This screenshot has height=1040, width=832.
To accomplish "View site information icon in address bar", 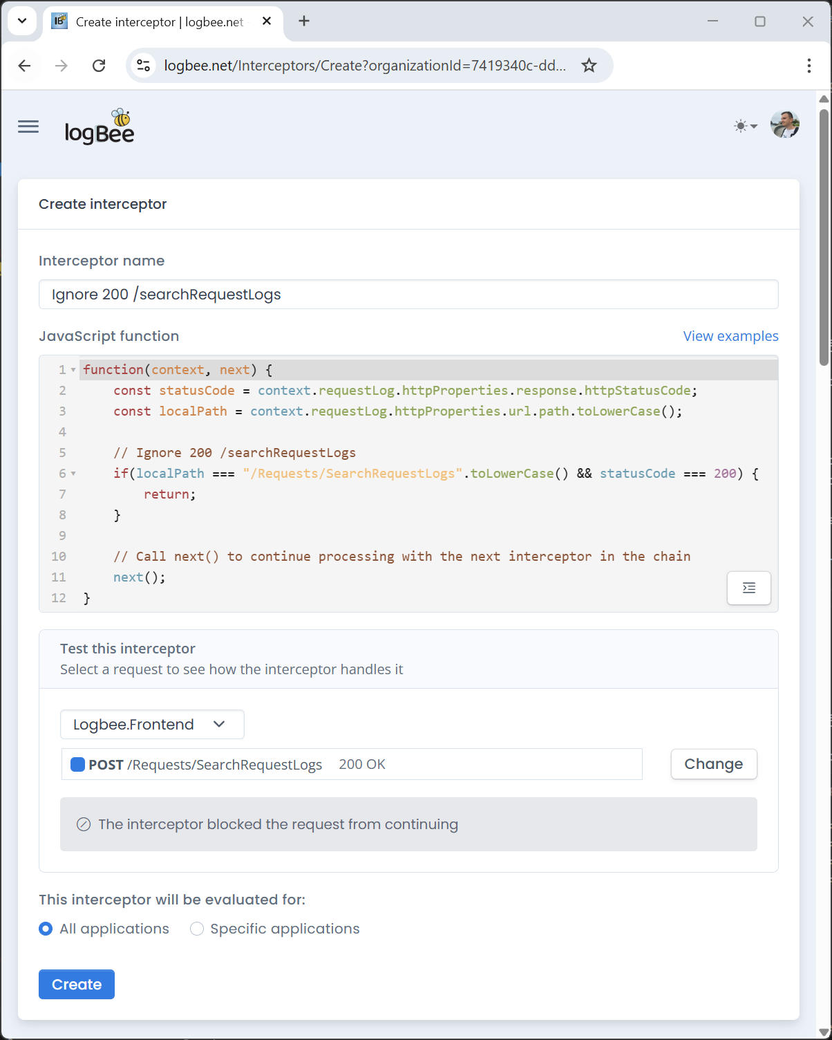I will 143,66.
